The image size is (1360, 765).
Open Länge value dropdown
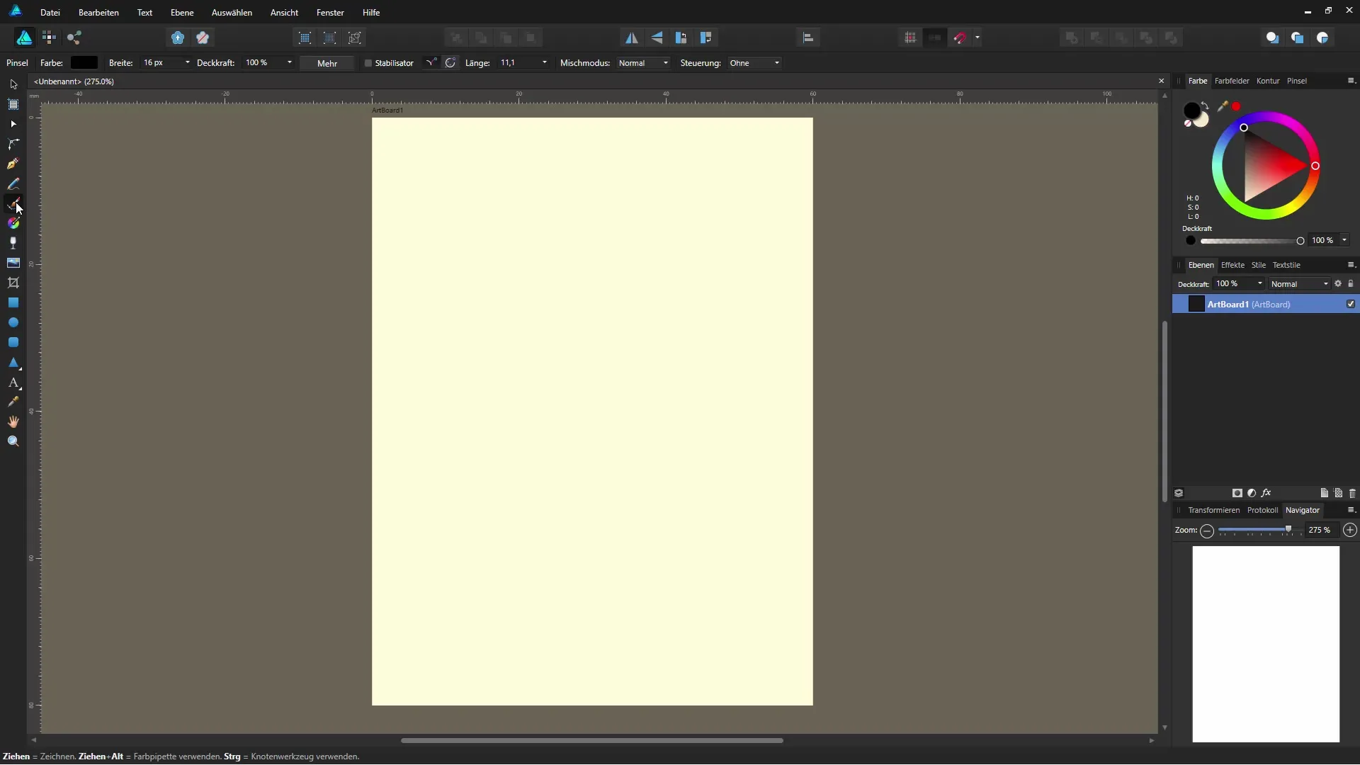544,63
